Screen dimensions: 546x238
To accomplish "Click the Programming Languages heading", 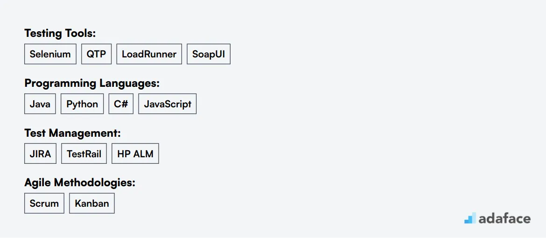I will pyautogui.click(x=92, y=84).
